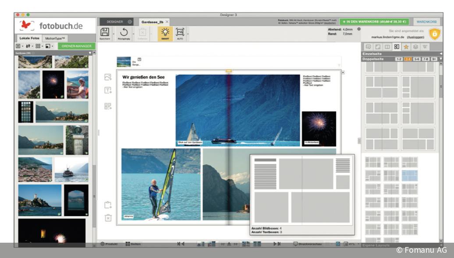Click the Produkt button in bottom bar
454x258 pixels.
109,244
